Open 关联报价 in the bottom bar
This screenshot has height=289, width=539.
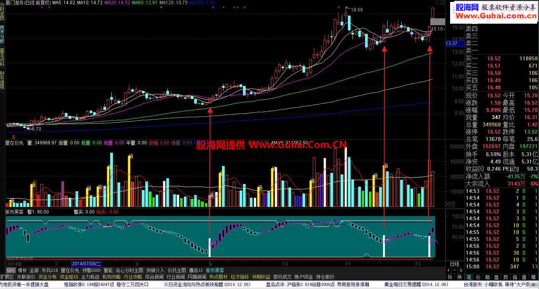coord(26,277)
